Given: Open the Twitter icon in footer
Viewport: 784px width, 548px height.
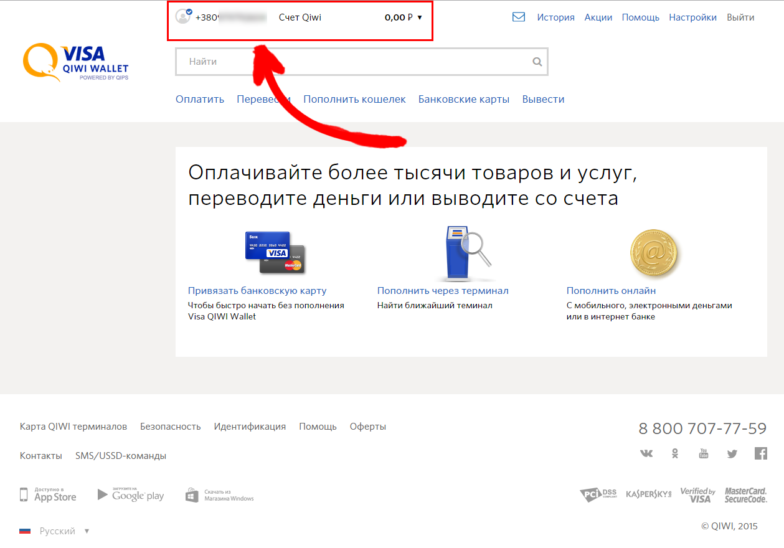Looking at the screenshot, I should 732,454.
